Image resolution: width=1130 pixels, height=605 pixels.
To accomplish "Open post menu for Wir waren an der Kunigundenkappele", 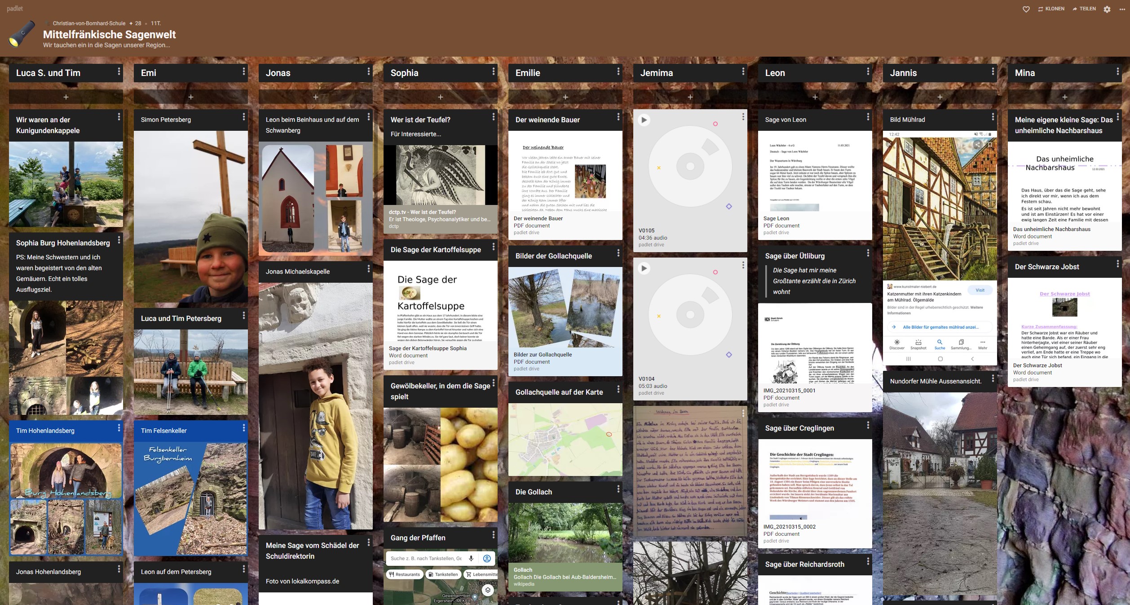I will pos(119,117).
